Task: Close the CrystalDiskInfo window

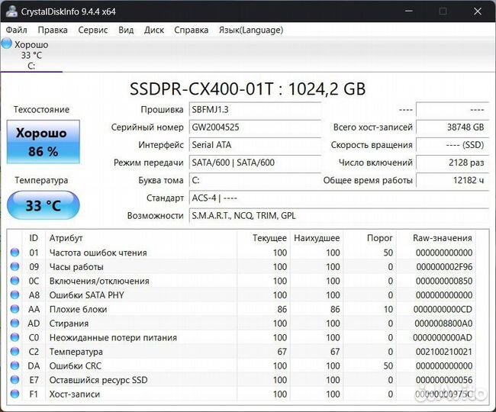Action: [478, 11]
